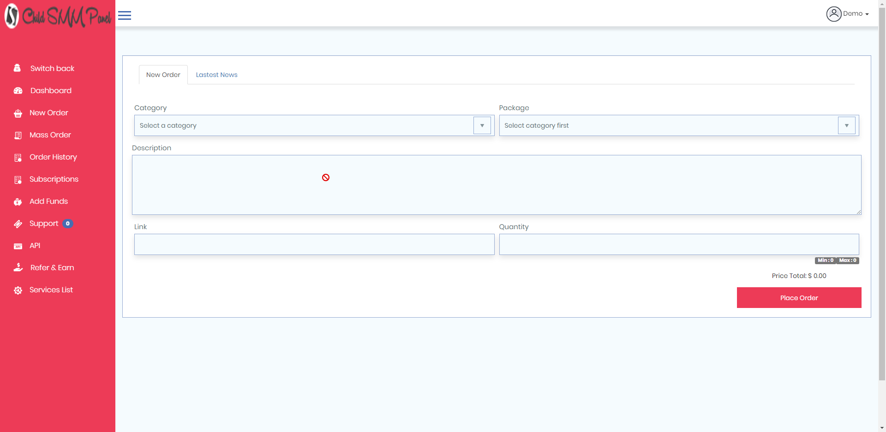Select the API card icon in sidebar
This screenshot has height=432, width=886.
click(x=18, y=246)
